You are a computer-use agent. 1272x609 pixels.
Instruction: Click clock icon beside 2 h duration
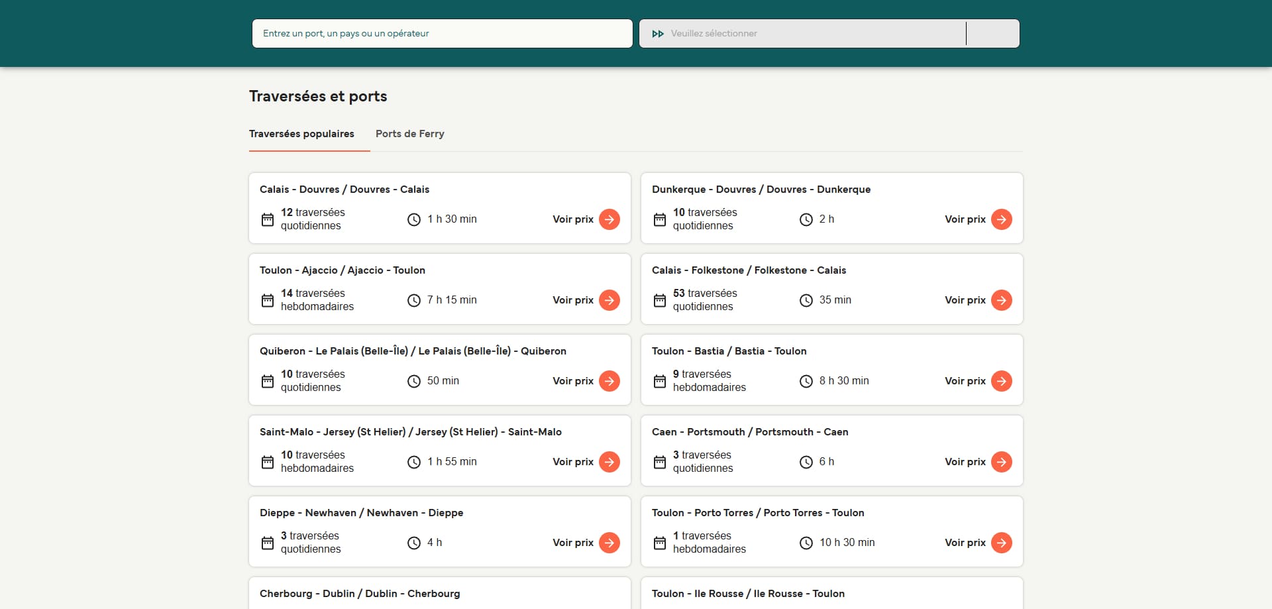tap(806, 219)
